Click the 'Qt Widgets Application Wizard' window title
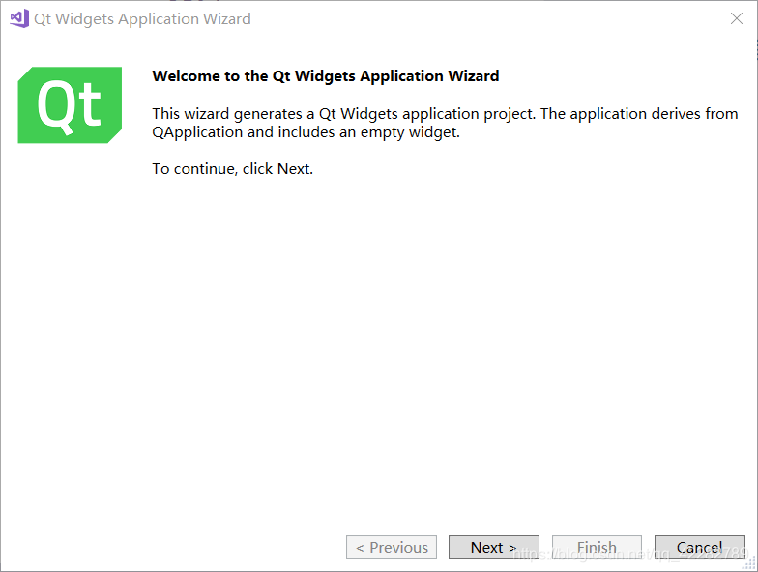The image size is (758, 572). (142, 19)
